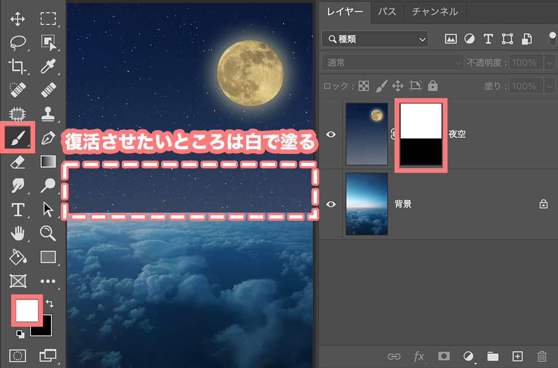Image resolution: width=558 pixels, height=368 pixels.
Task: Filter layers by shape layers
Action: tap(507, 39)
